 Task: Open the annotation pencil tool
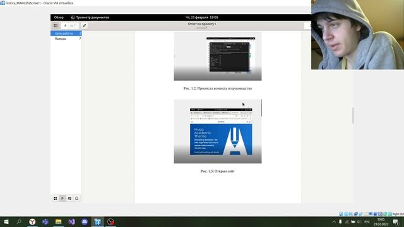(x=84, y=25)
